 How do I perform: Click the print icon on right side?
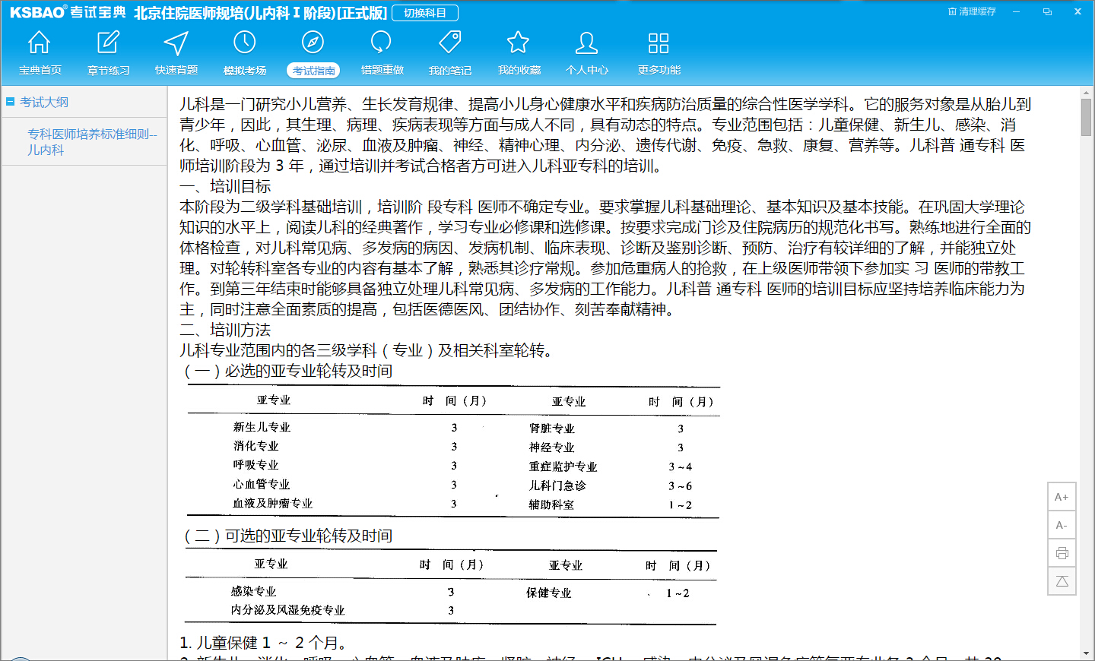point(1062,553)
